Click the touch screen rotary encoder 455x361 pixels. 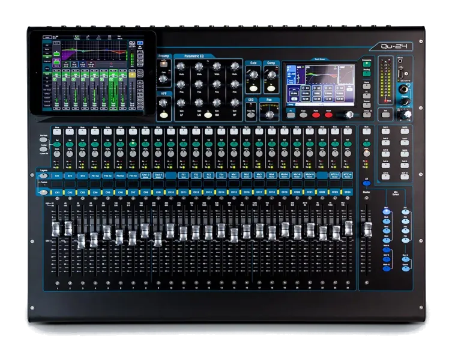click(x=350, y=115)
